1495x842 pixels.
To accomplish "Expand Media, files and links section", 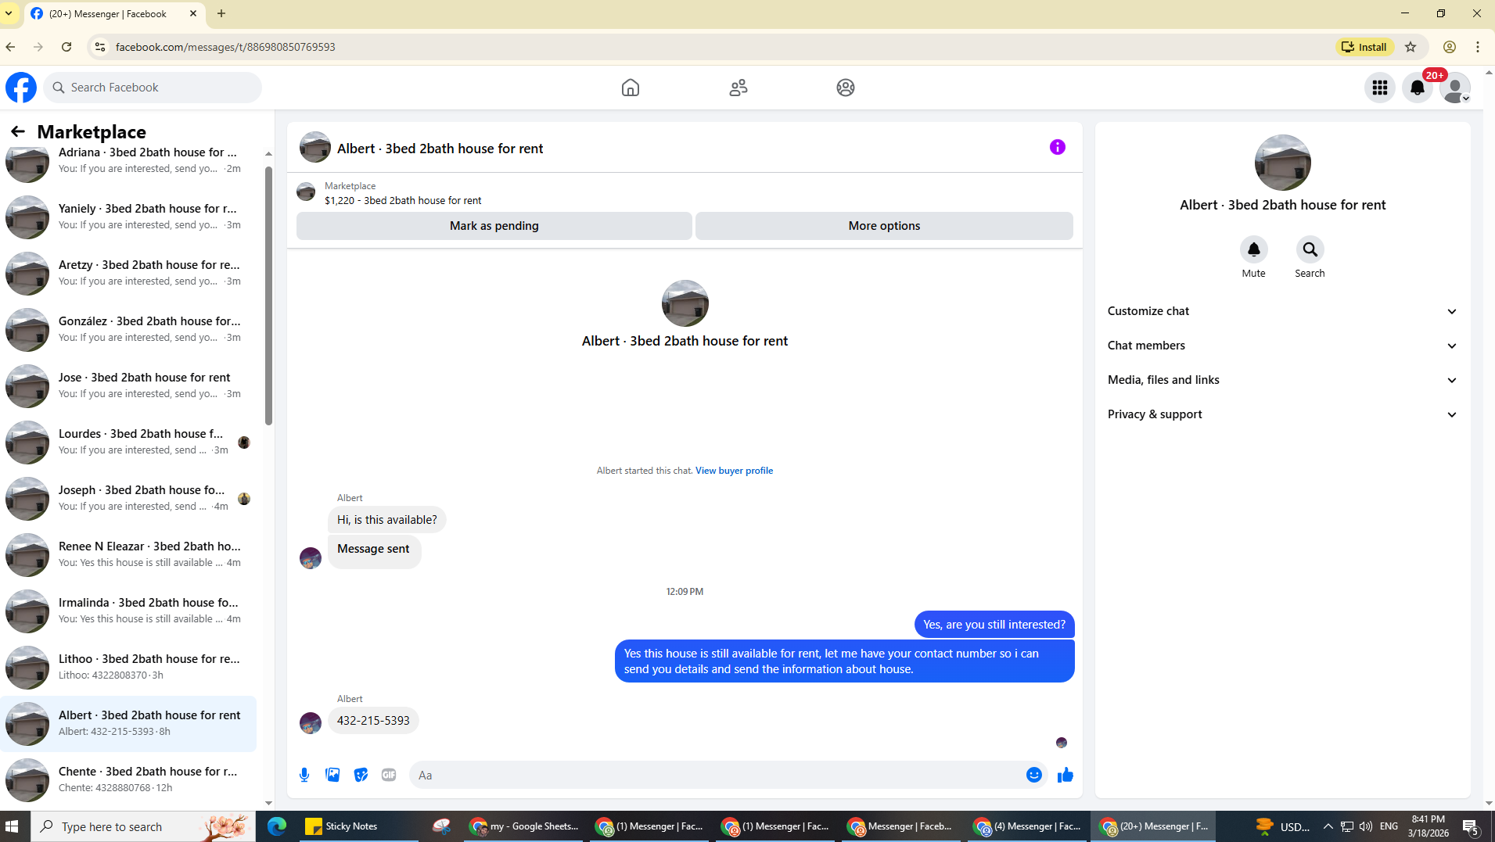I will tap(1282, 380).
